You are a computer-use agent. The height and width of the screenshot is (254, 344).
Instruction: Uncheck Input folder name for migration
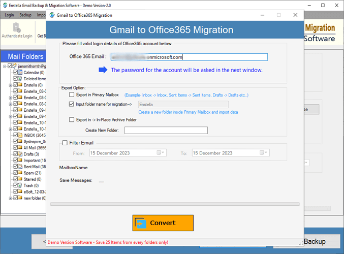72,104
